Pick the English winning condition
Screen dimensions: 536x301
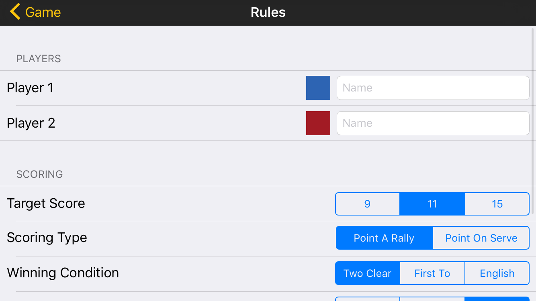[x=497, y=273]
